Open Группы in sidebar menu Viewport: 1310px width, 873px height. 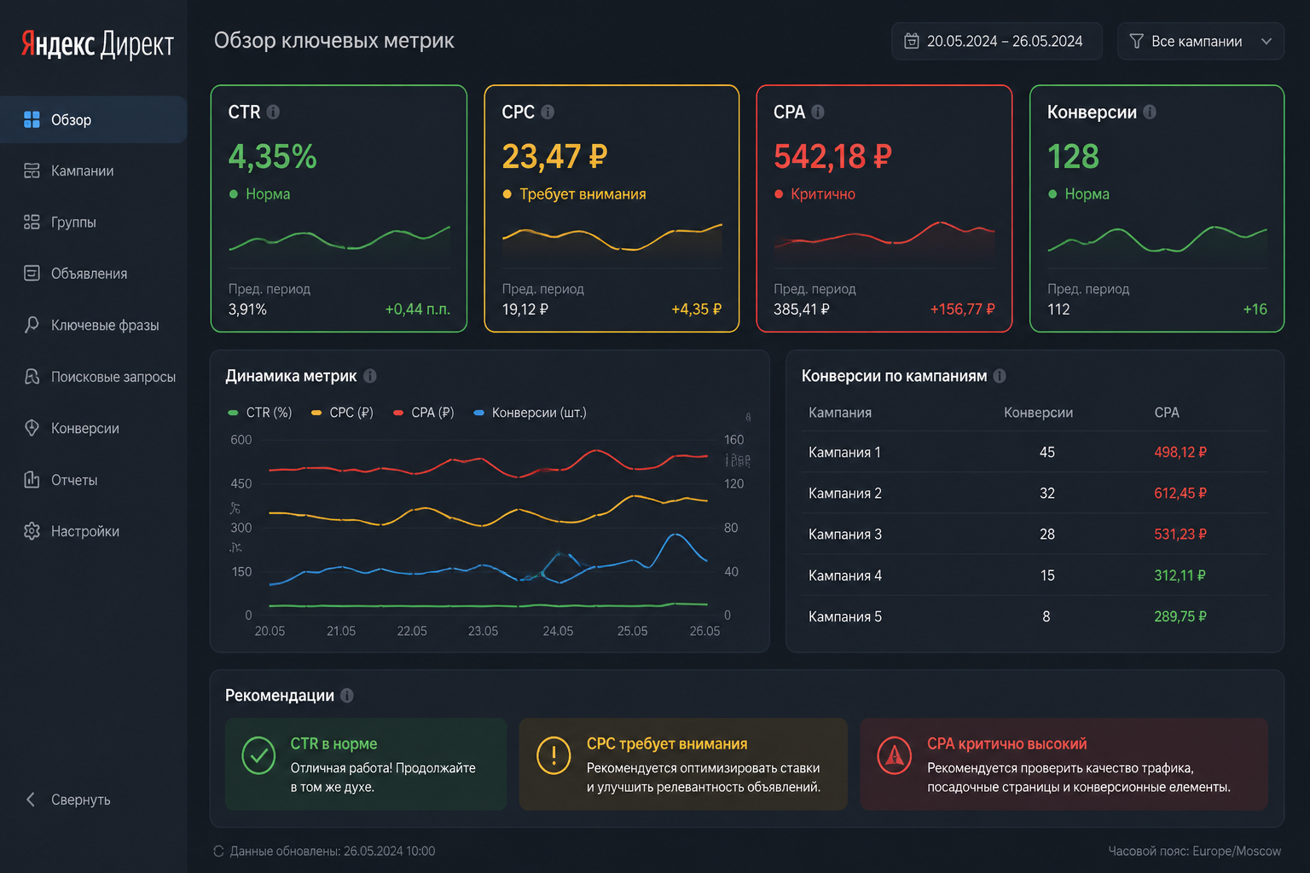(94, 222)
